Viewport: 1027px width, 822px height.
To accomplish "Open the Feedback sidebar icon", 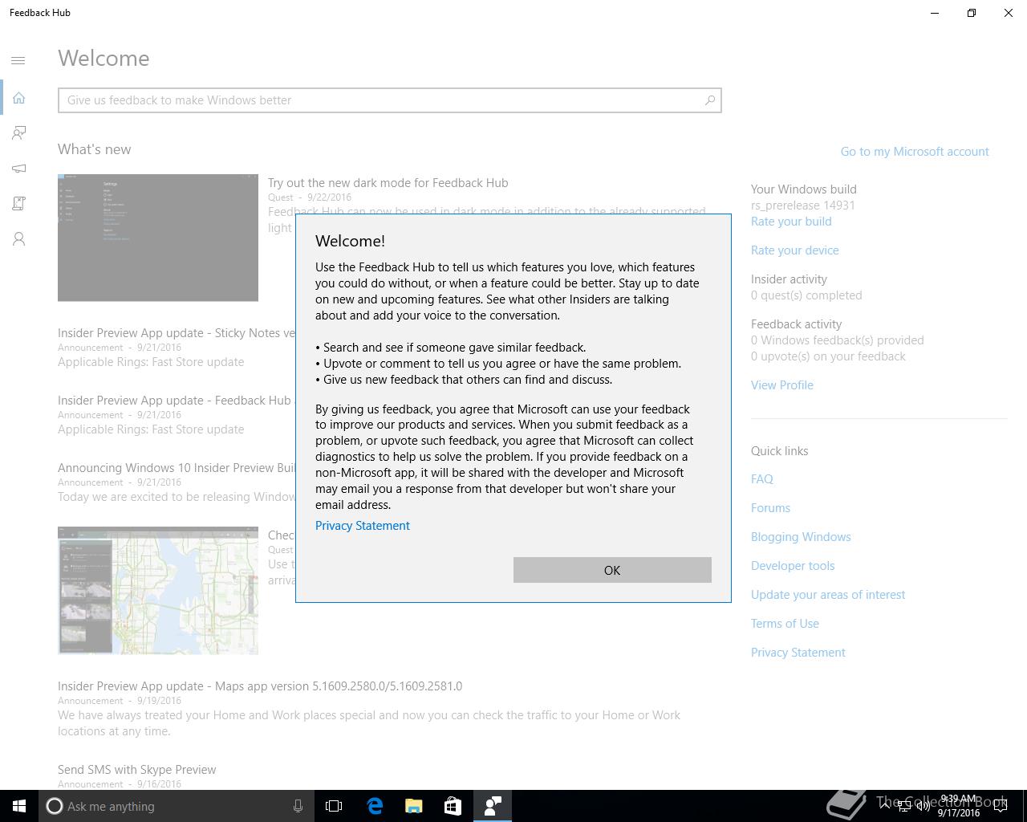I will click(x=18, y=132).
